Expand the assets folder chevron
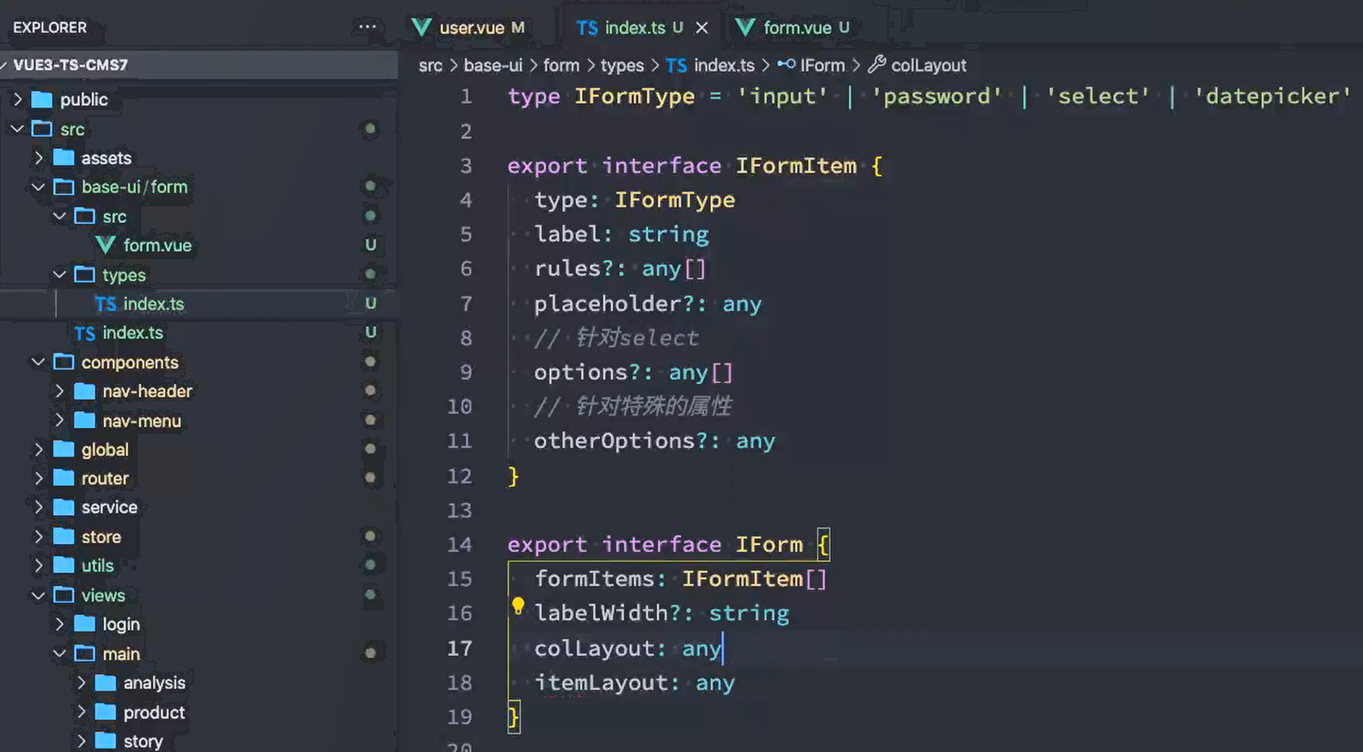1363x752 pixels. [x=38, y=158]
